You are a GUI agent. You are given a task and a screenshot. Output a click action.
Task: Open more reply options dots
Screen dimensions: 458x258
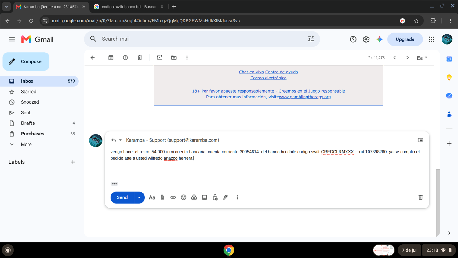click(x=237, y=197)
